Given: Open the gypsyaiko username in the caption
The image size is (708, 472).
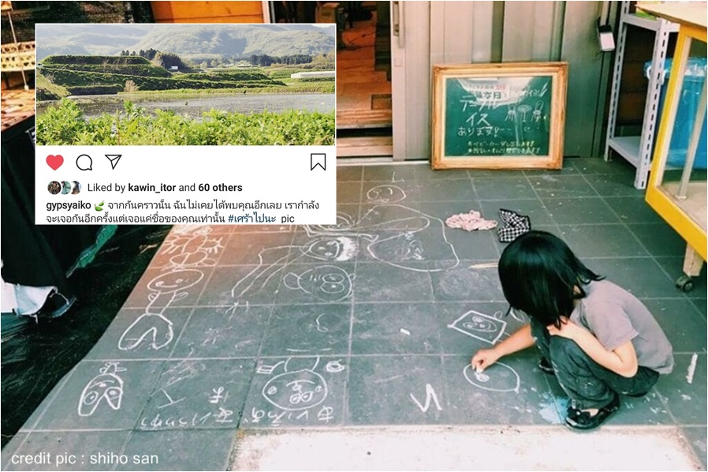Looking at the screenshot, I should 69,206.
